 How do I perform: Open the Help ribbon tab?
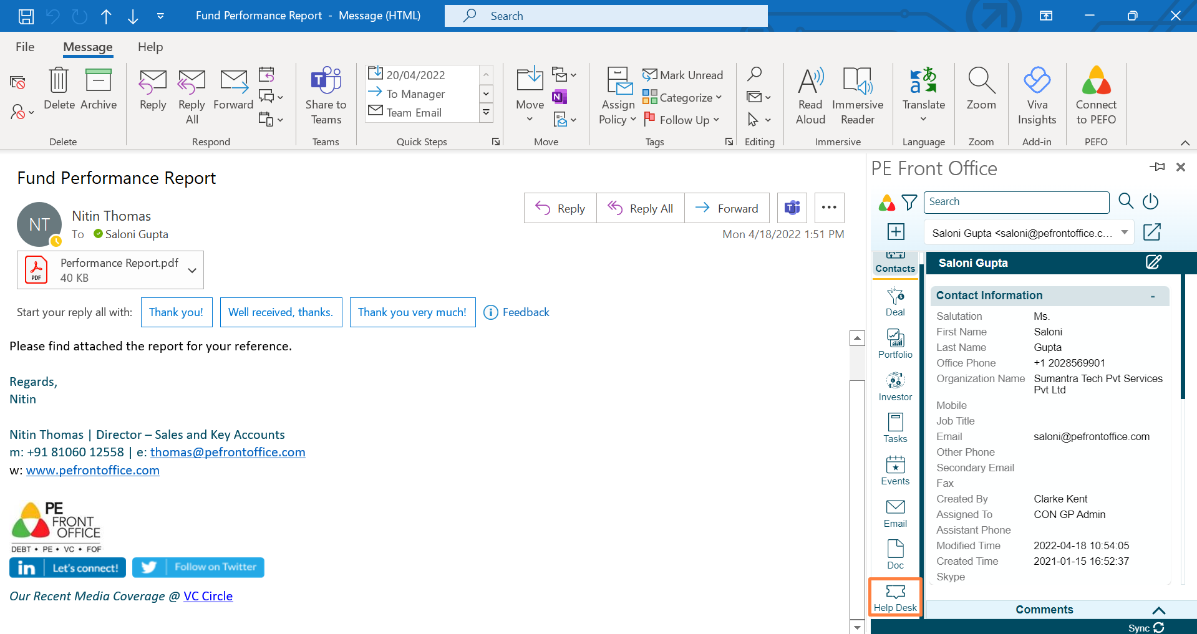(150, 47)
